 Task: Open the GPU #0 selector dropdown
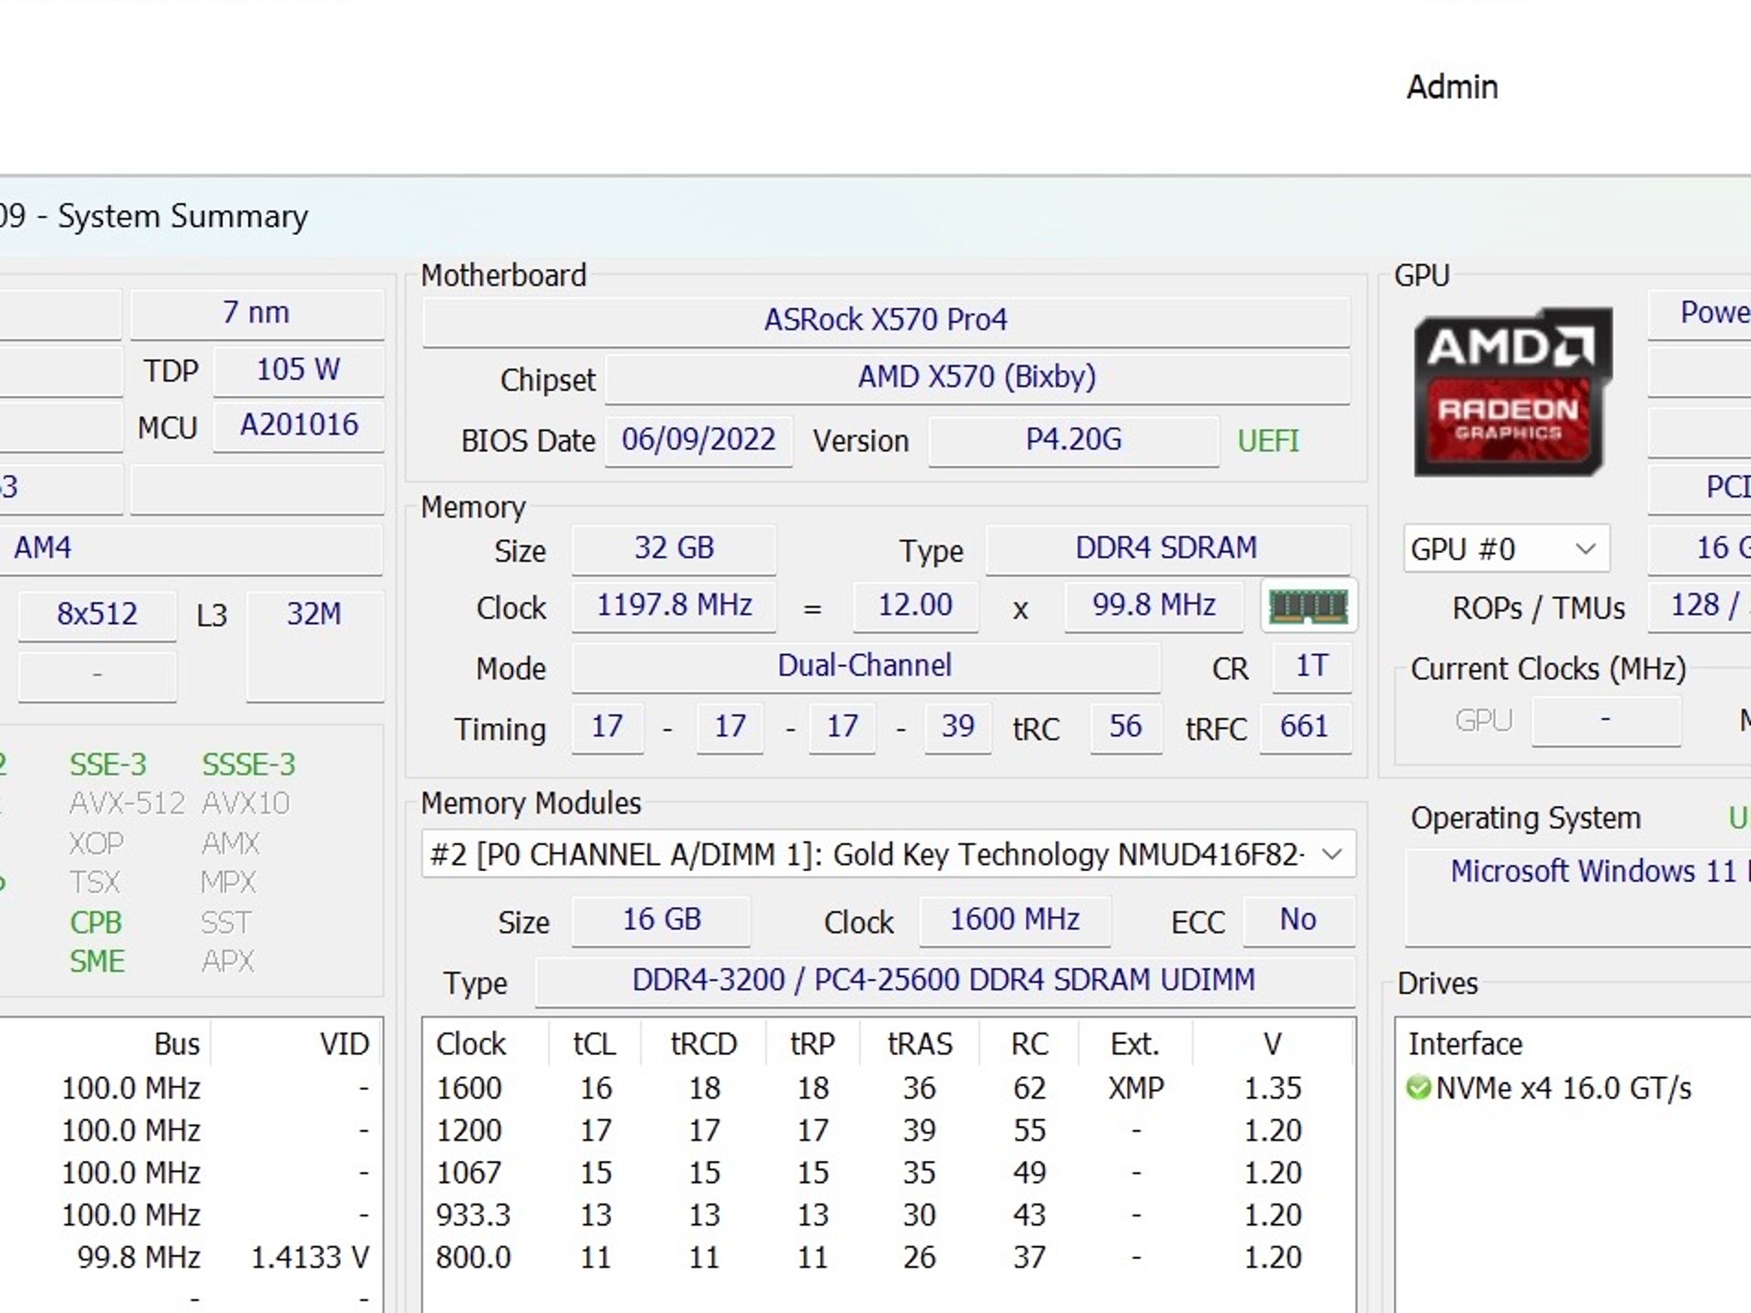[x=1506, y=549]
